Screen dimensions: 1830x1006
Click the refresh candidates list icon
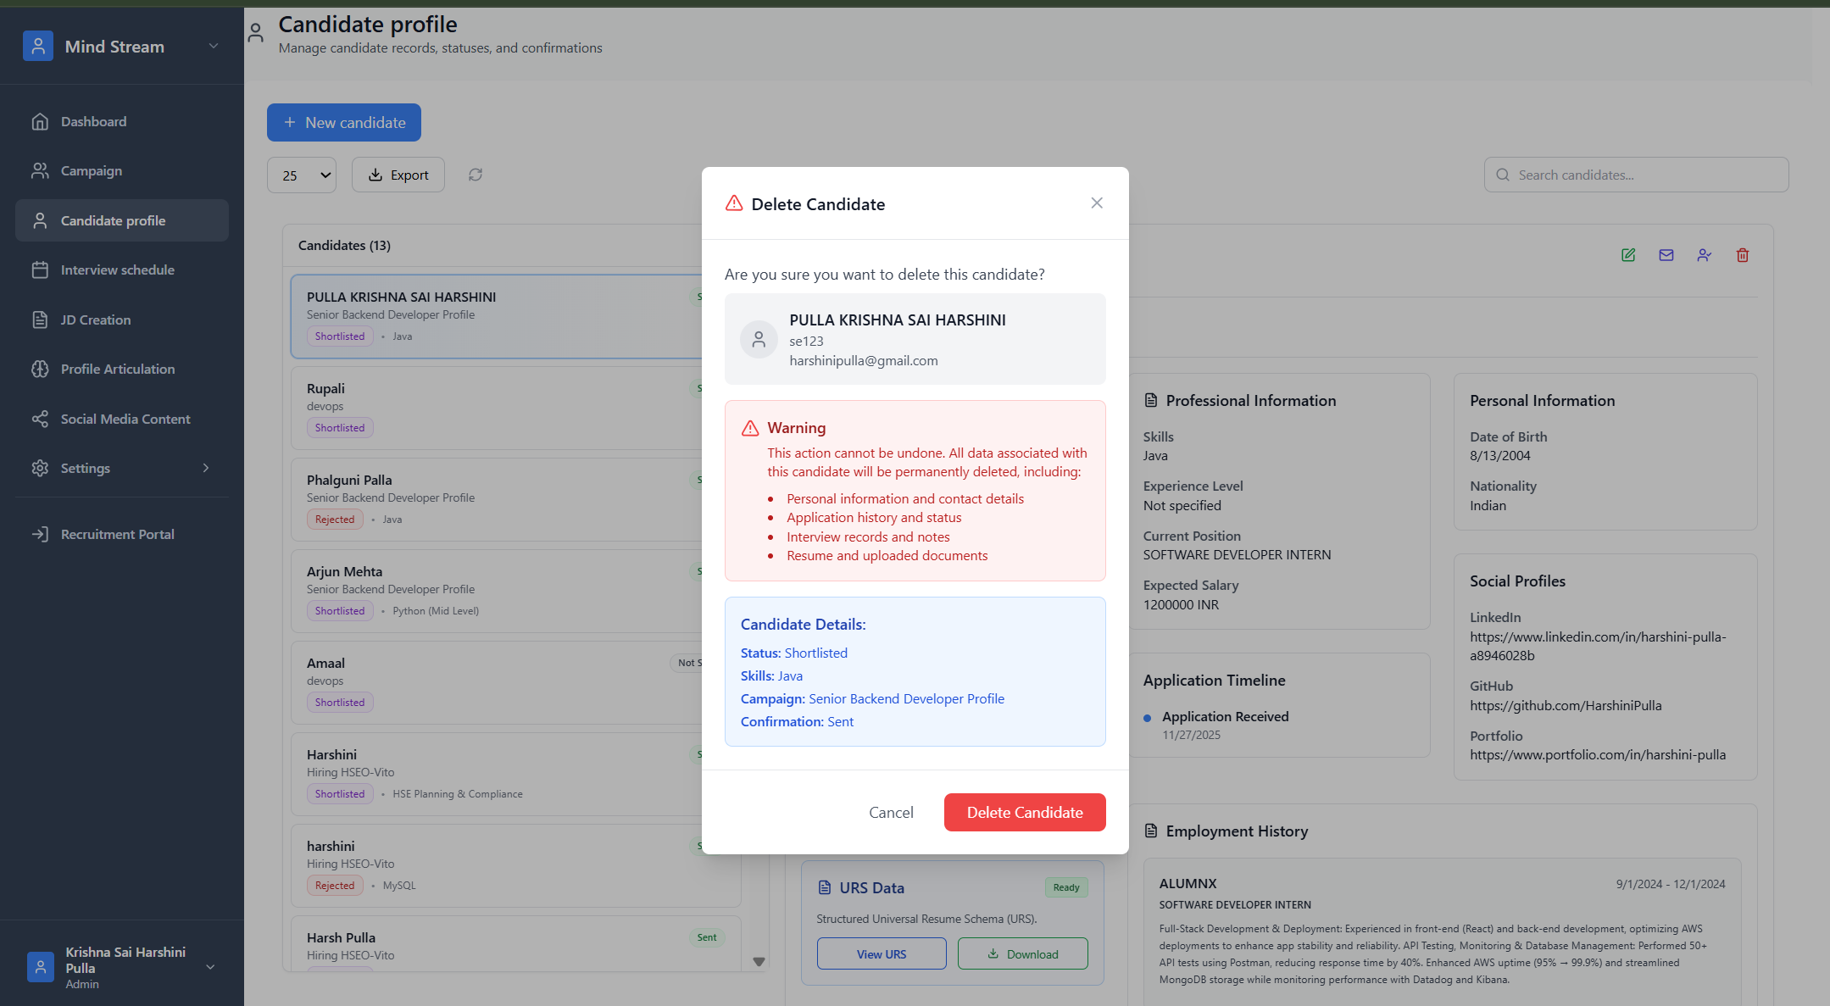pyautogui.click(x=476, y=175)
